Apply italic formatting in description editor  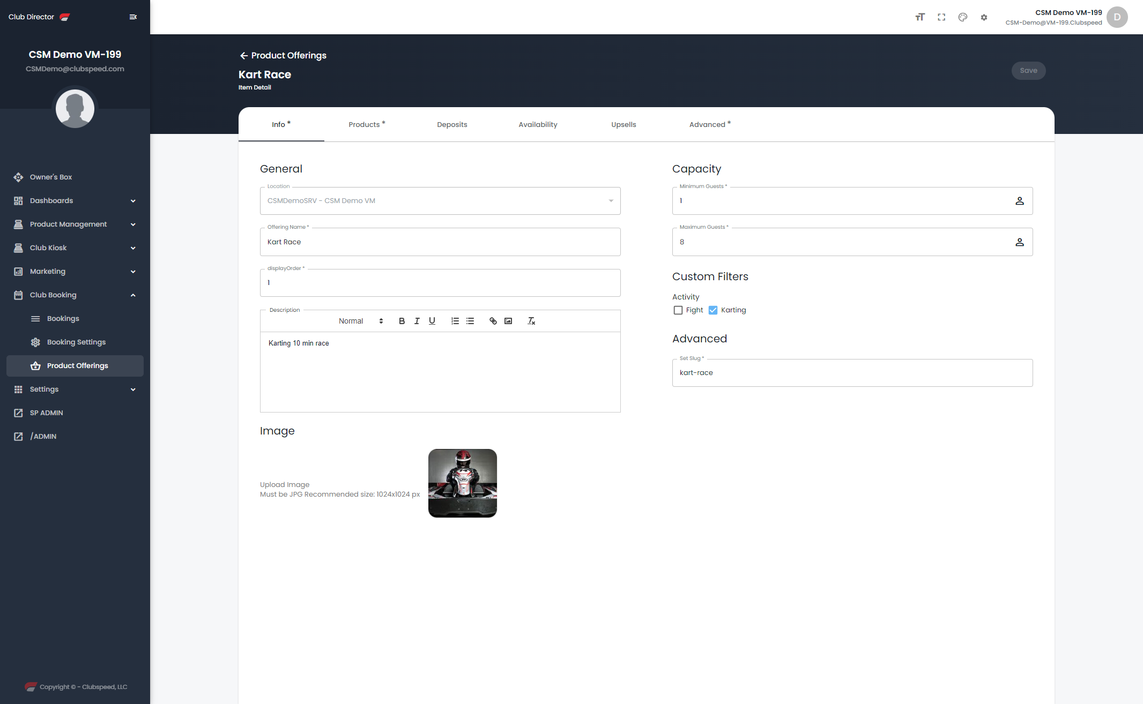pyautogui.click(x=417, y=321)
